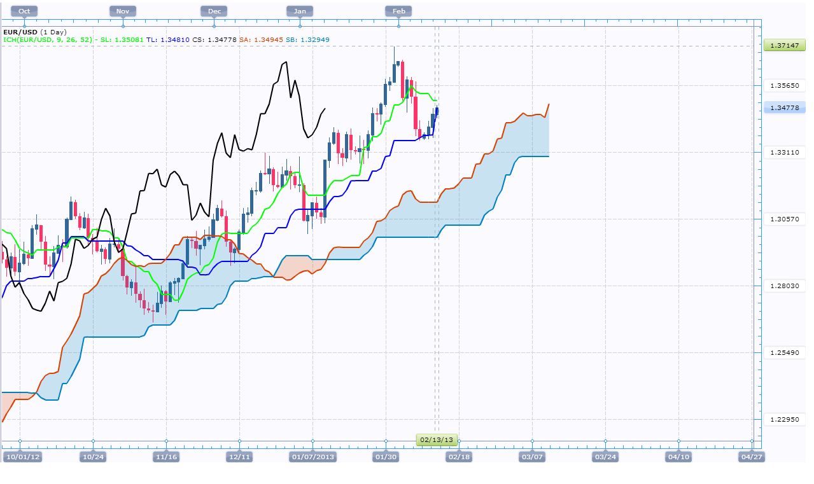The width and height of the screenshot is (814, 484).
Task: Click the ICH(EUR/USD, 9, 26, 52) indicator label
Action: coord(46,39)
